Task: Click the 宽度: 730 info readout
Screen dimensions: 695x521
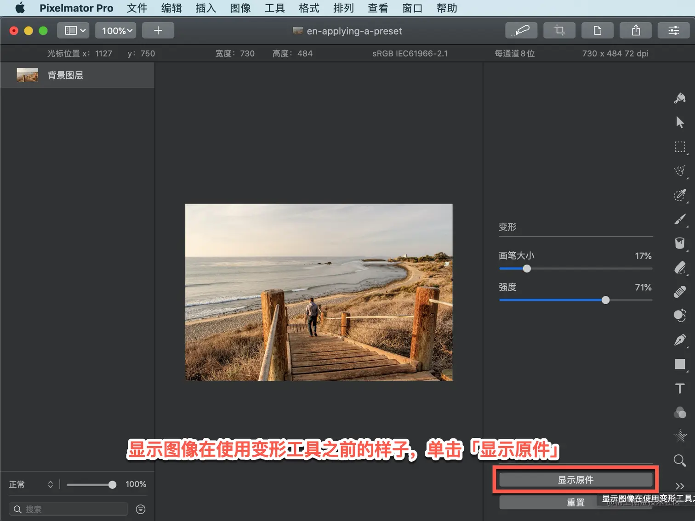Action: pyautogui.click(x=235, y=53)
